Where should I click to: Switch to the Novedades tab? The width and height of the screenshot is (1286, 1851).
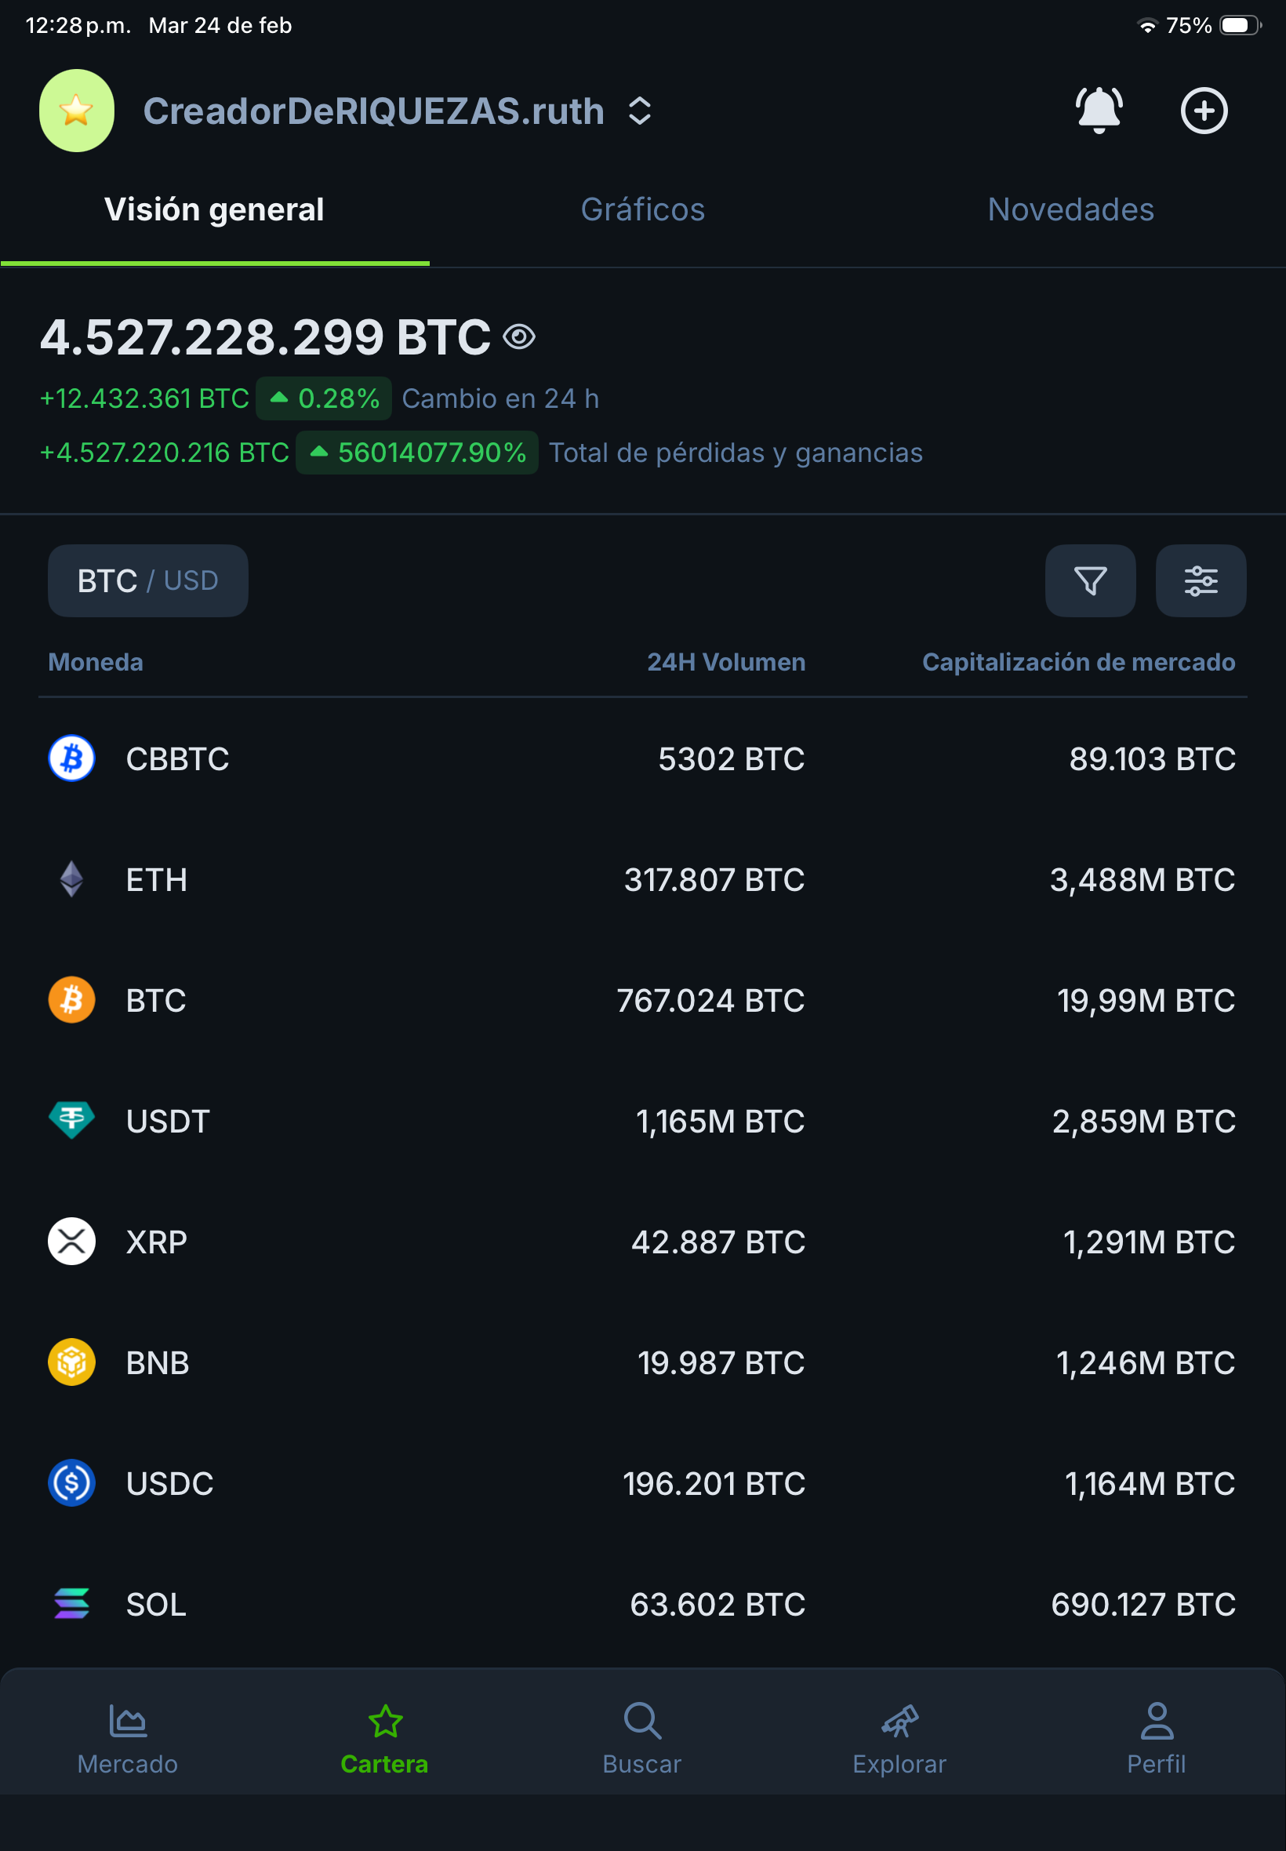[1071, 209]
